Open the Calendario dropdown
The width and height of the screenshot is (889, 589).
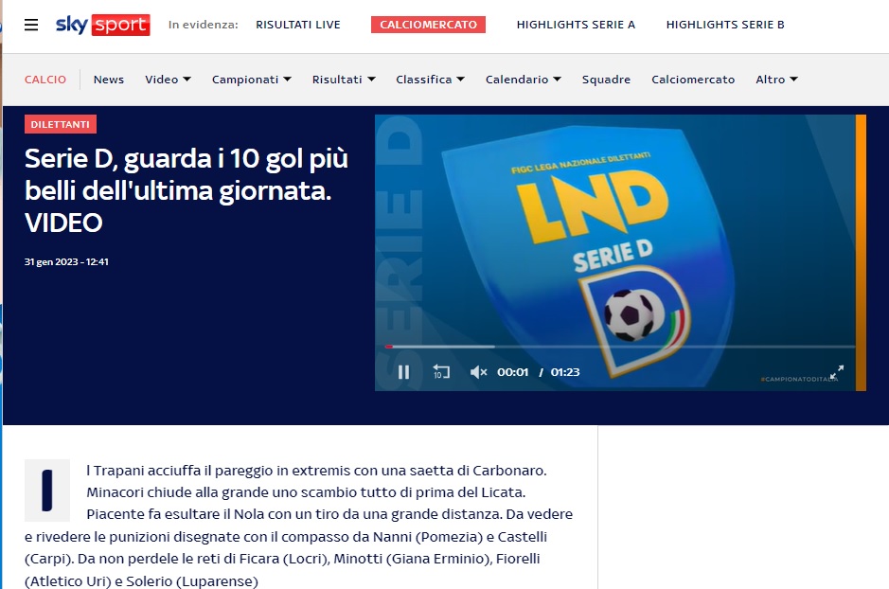(523, 80)
